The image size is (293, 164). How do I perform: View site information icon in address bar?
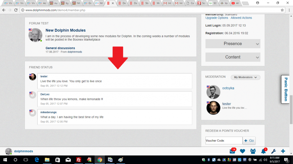[23, 10]
